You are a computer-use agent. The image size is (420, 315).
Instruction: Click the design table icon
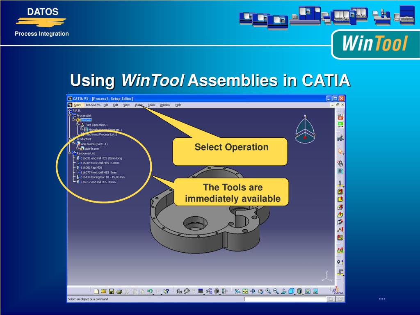[201, 291]
